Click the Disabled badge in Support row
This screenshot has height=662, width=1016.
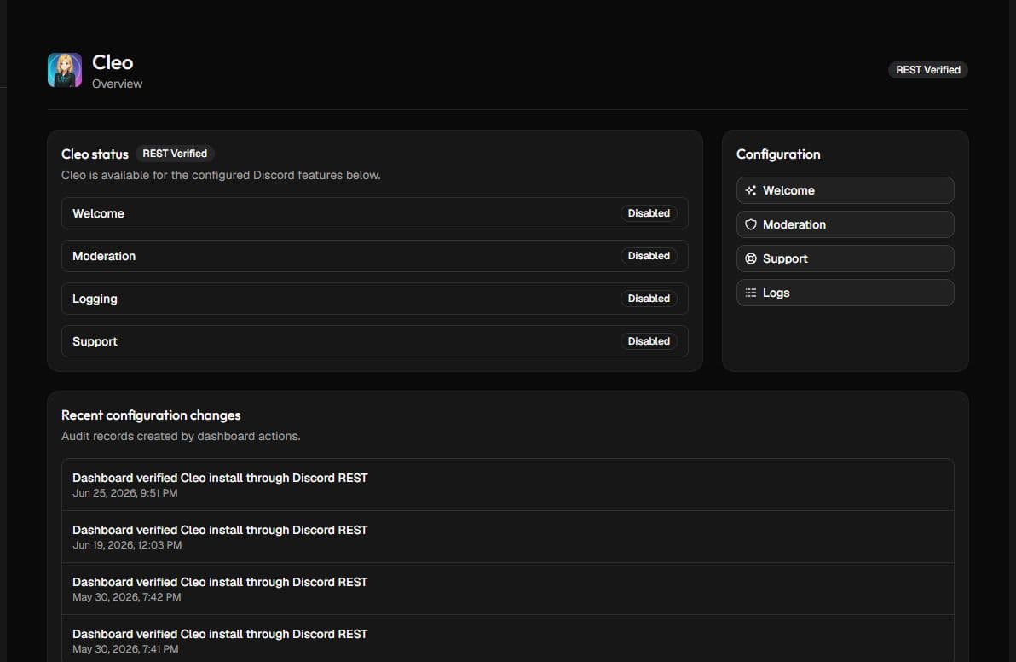coord(649,342)
